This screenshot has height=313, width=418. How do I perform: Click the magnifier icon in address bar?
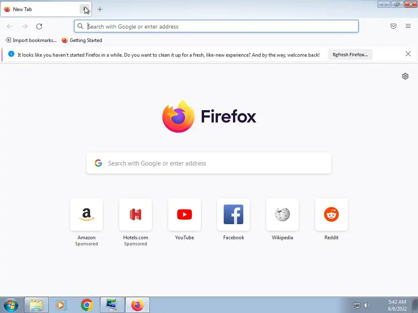point(80,26)
